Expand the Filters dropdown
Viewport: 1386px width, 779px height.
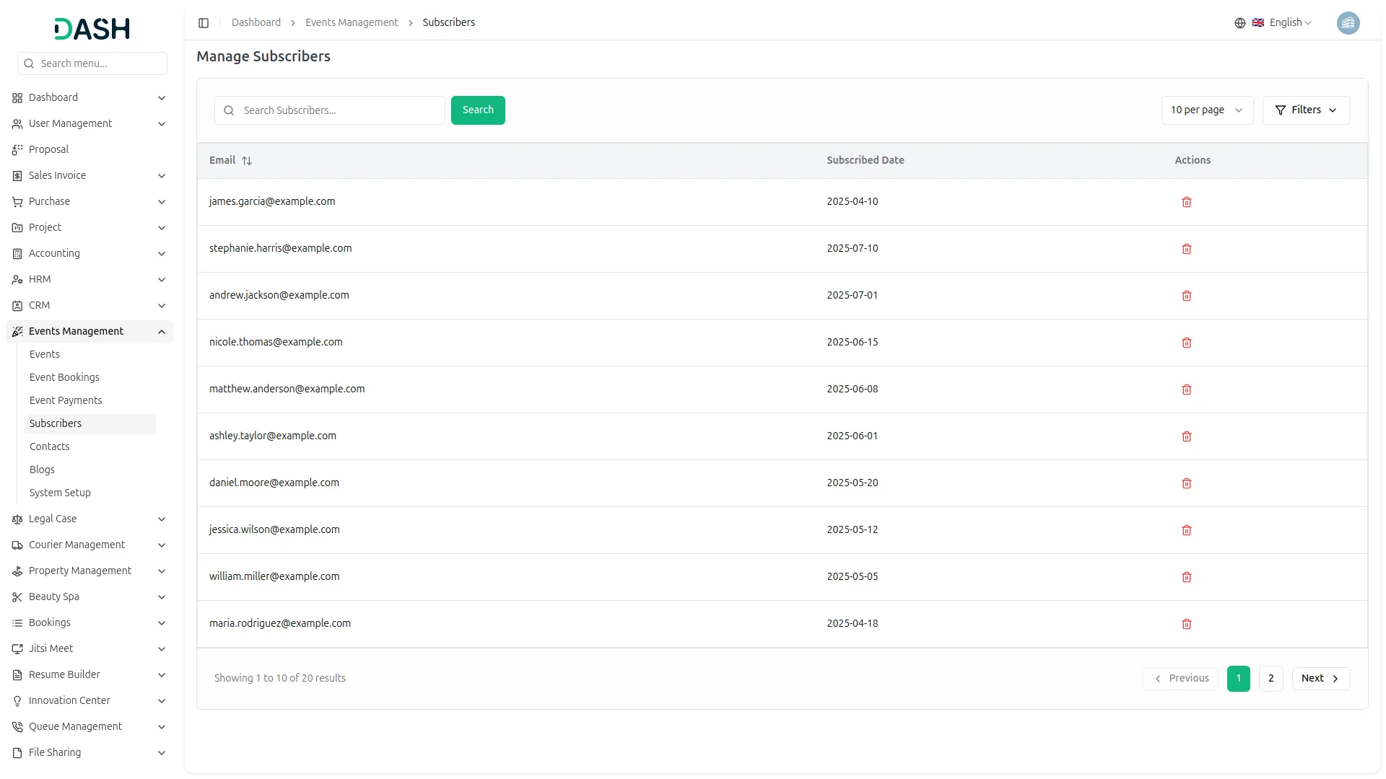[x=1305, y=110]
